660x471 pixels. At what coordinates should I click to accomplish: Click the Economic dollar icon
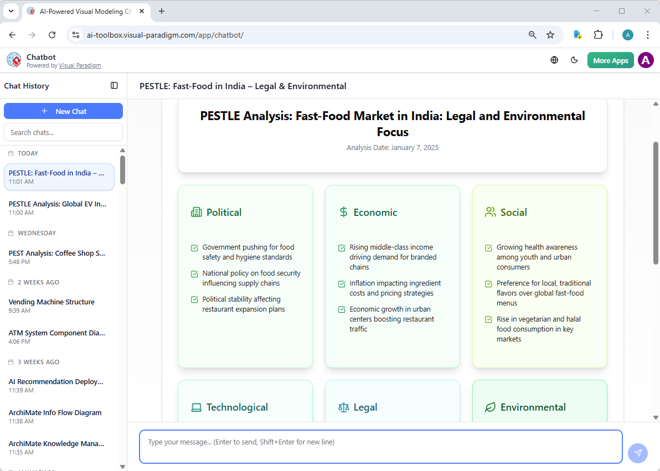tap(342, 211)
